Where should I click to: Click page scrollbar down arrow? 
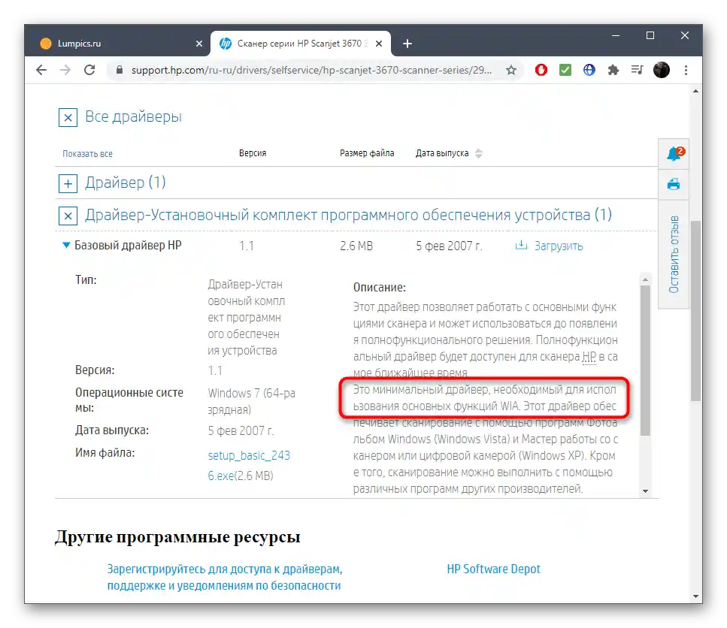click(x=695, y=596)
